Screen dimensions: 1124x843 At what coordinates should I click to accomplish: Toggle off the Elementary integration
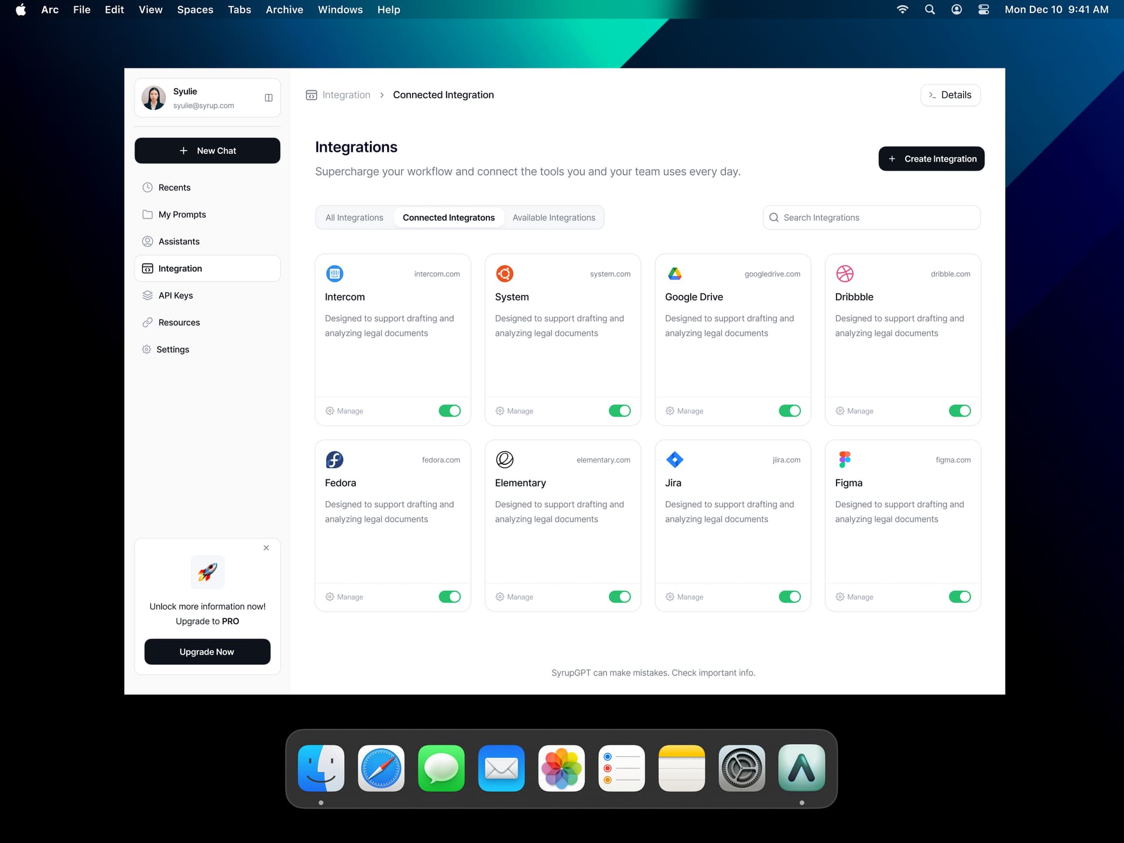619,597
